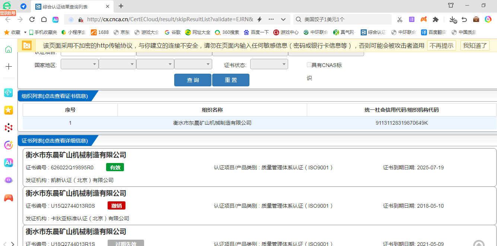Open the purple translate extension

click(412, 19)
